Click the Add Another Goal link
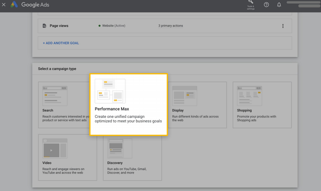This screenshot has width=321, height=191. 61,43
